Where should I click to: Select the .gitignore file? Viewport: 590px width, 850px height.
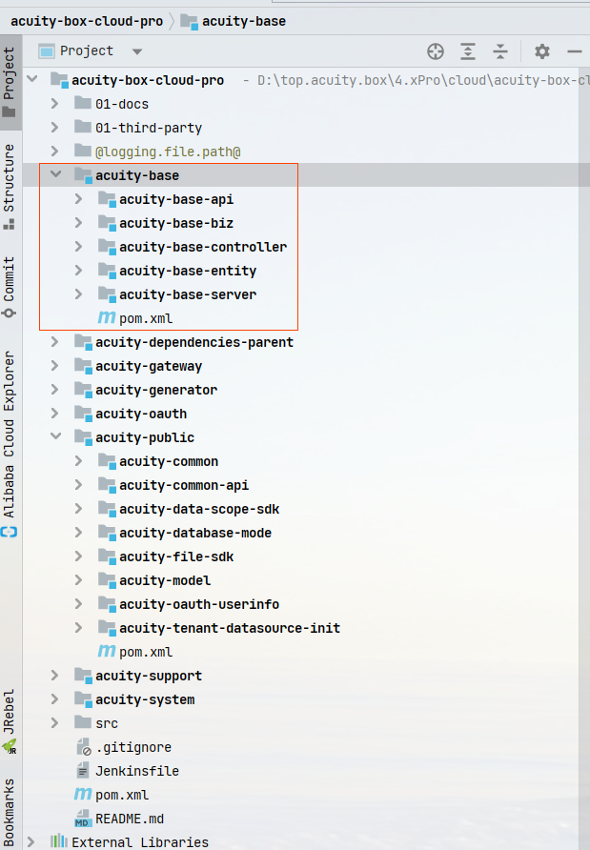(132, 747)
